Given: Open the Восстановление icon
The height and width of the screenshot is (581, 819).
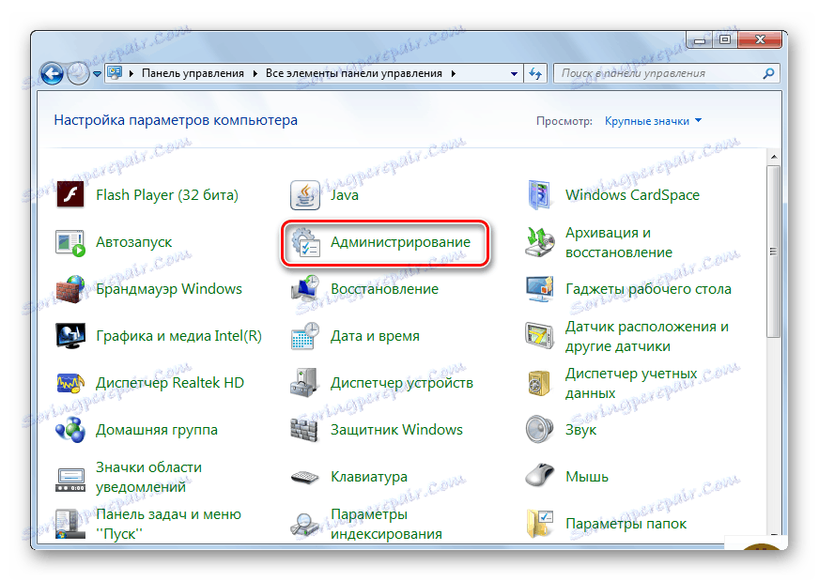Looking at the screenshot, I should 305,289.
